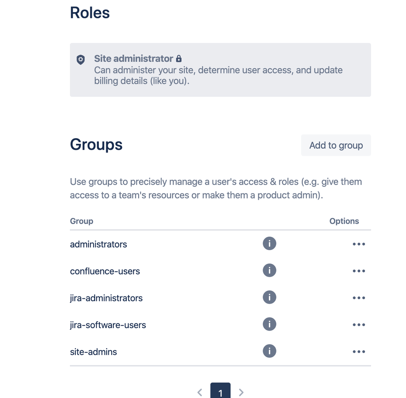
Task: Click the Site administrator shield icon
Action: point(80,59)
